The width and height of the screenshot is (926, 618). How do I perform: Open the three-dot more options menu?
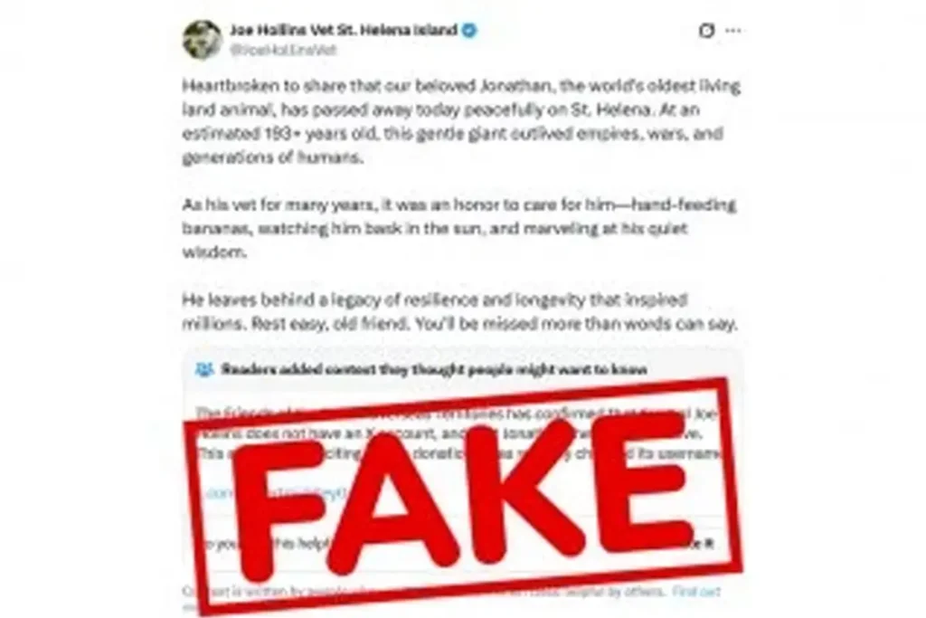(x=732, y=30)
